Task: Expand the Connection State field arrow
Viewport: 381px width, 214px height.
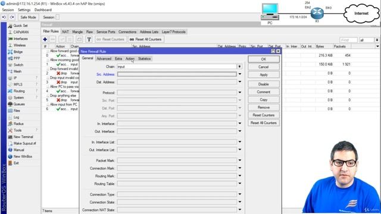Action: click(x=240, y=202)
